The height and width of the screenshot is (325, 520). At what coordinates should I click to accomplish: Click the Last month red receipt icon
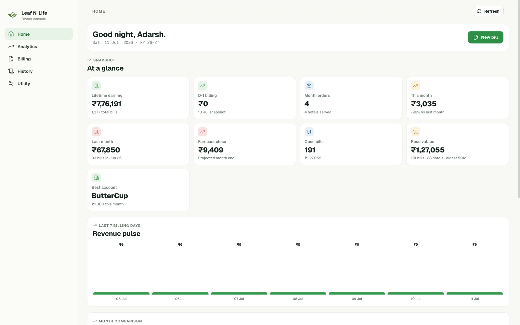(96, 132)
